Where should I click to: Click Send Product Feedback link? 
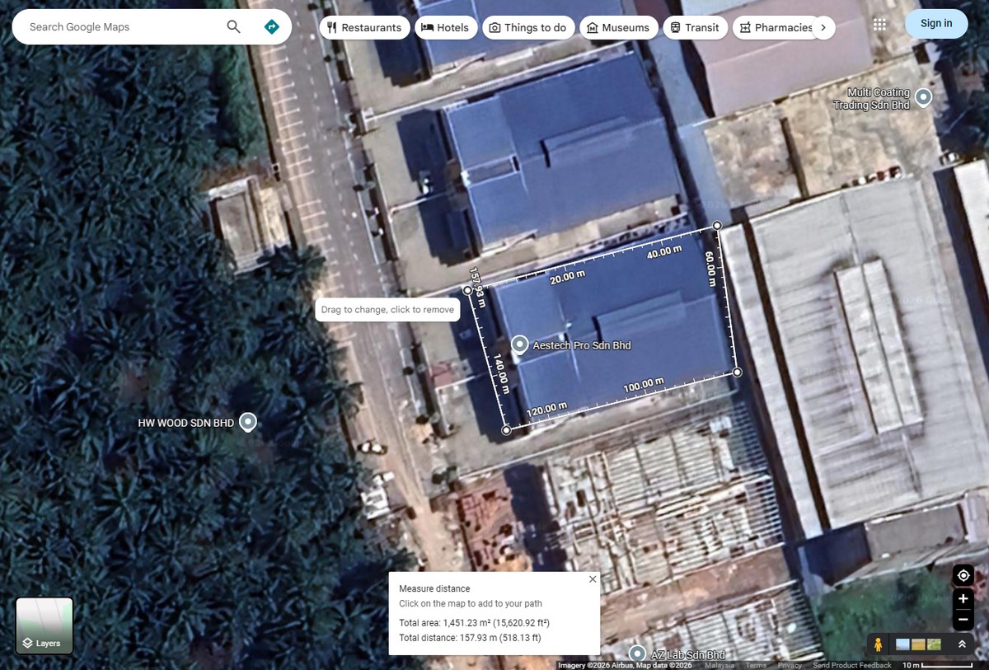(x=852, y=665)
